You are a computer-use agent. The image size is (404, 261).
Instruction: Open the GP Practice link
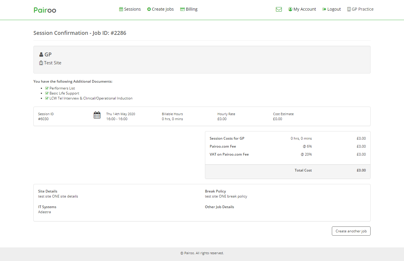362,9
